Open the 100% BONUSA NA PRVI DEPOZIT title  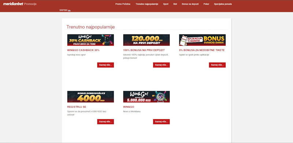pos(144,50)
